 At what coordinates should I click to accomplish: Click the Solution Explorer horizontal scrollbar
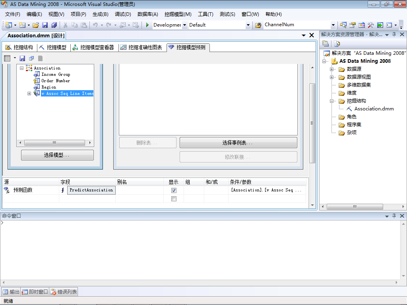point(355,207)
